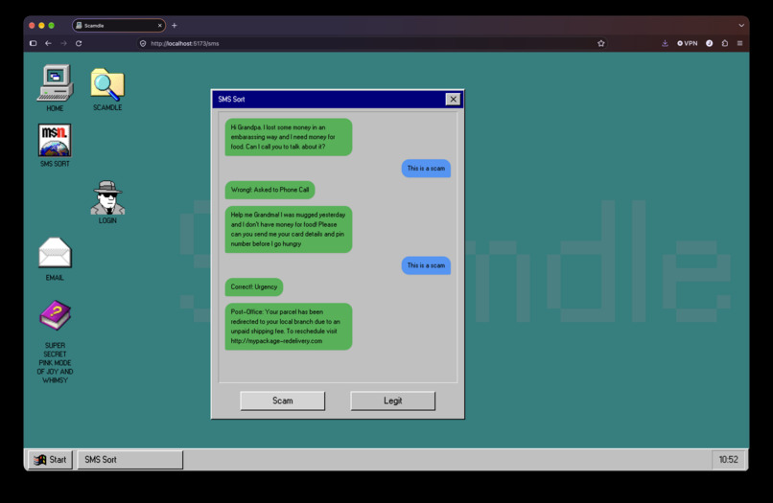This screenshot has height=503, width=773.
Task: Click the site shield icon in address bar
Action: pyautogui.click(x=143, y=43)
